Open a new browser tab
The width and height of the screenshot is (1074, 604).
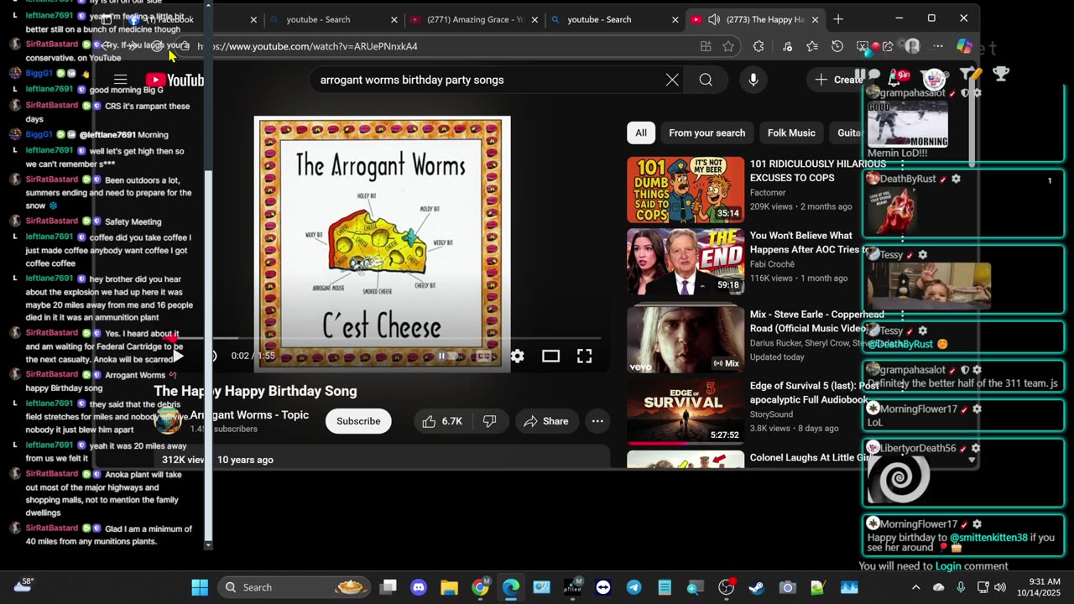point(837,19)
